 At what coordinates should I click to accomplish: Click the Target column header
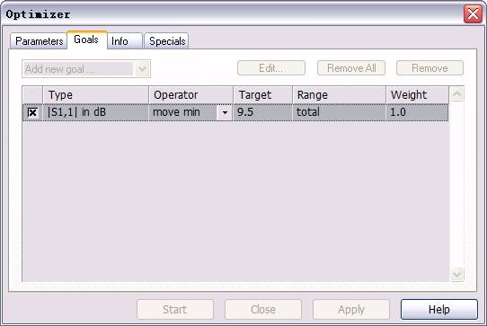pyautogui.click(x=262, y=95)
